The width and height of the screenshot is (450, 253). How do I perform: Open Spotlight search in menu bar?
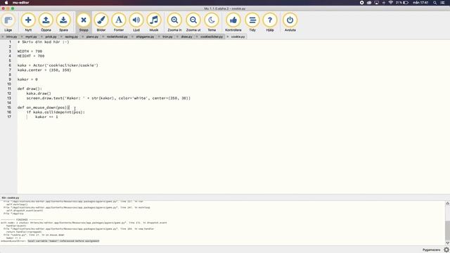pos(435,3)
